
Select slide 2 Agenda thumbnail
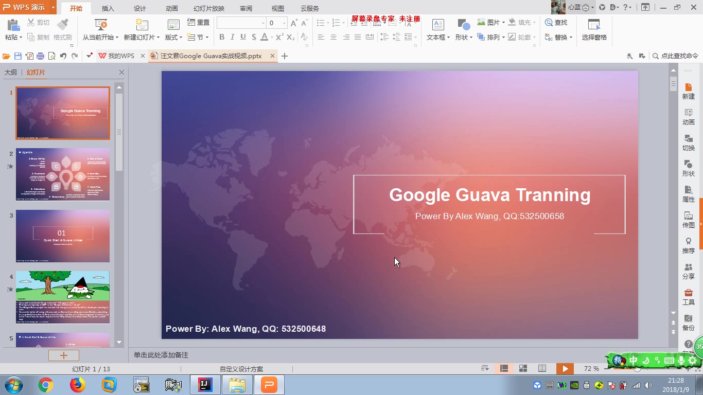[x=63, y=174]
